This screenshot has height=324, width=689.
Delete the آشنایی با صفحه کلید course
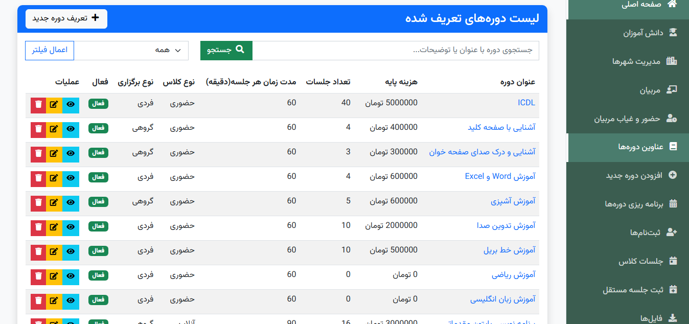[38, 130]
